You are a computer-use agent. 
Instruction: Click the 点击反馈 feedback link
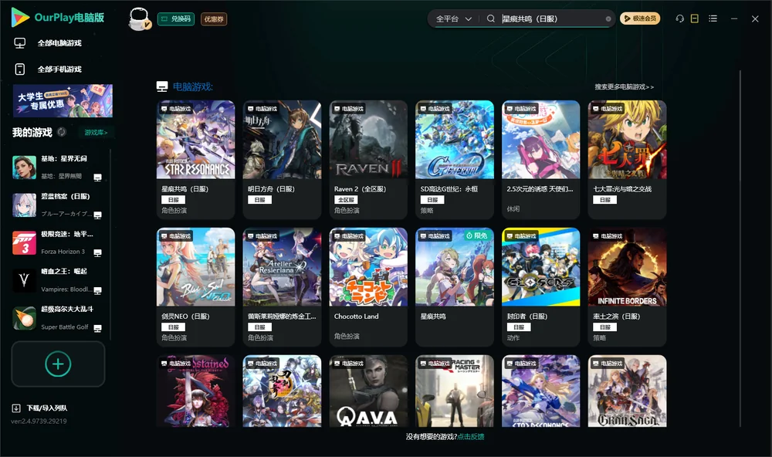(471, 436)
